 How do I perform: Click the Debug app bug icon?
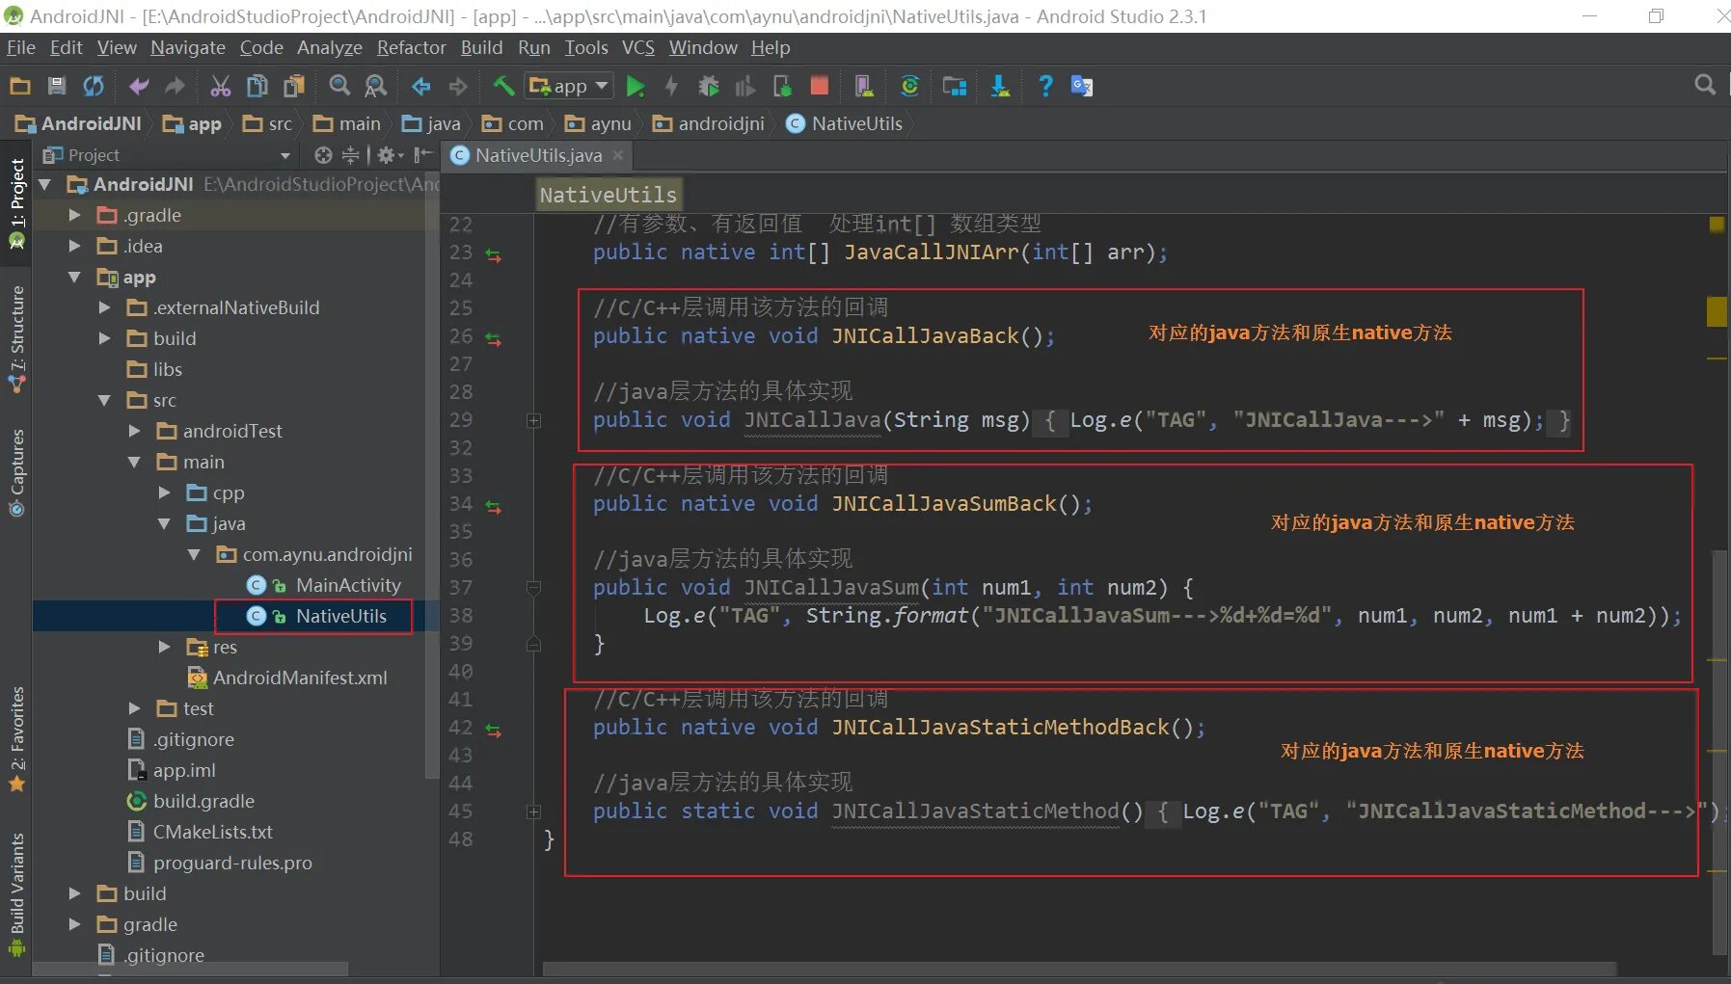coord(709,86)
